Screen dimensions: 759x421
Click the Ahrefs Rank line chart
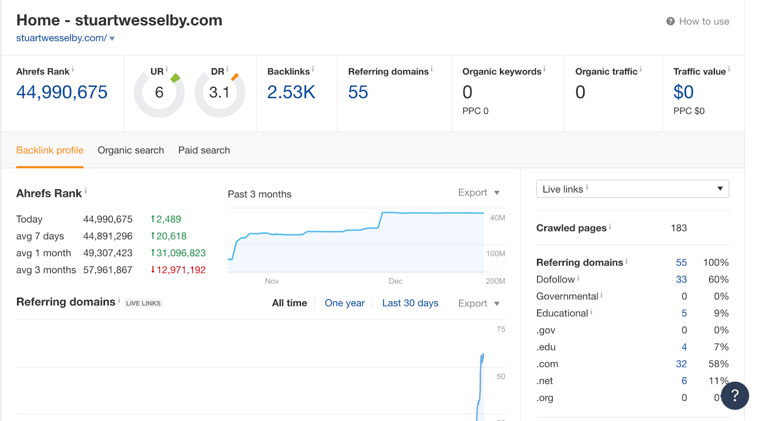(356, 241)
